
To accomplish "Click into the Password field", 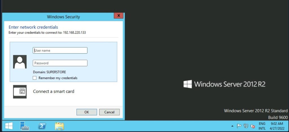I will (x=60, y=63).
